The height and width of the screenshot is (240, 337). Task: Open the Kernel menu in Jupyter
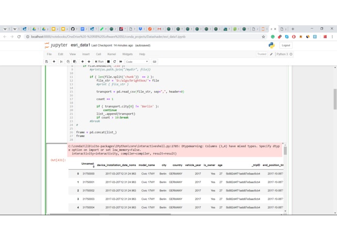click(x=112, y=54)
